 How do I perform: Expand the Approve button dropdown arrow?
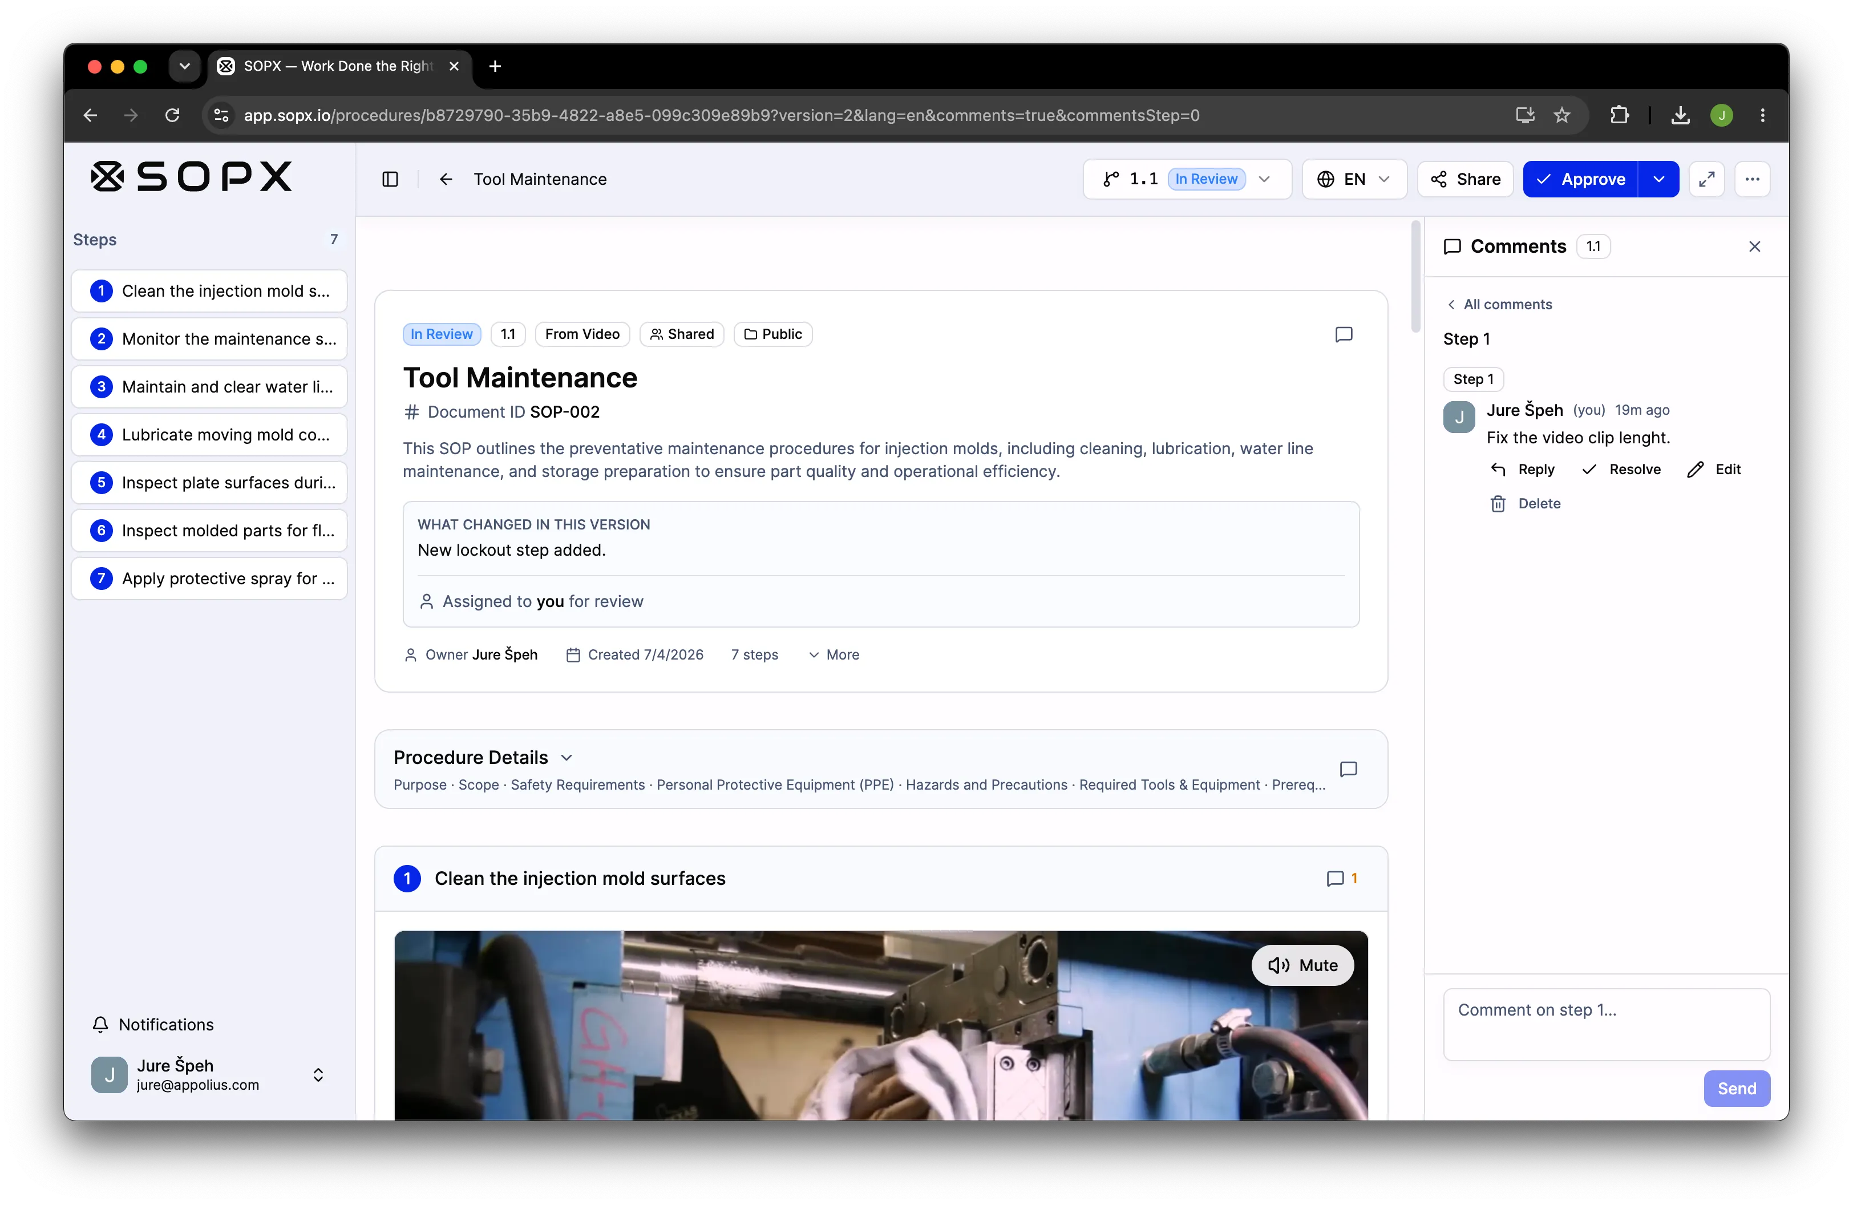pyautogui.click(x=1659, y=179)
